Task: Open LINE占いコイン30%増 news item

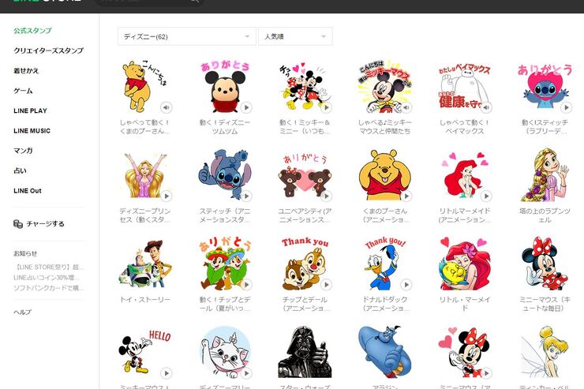Action: pos(47,278)
